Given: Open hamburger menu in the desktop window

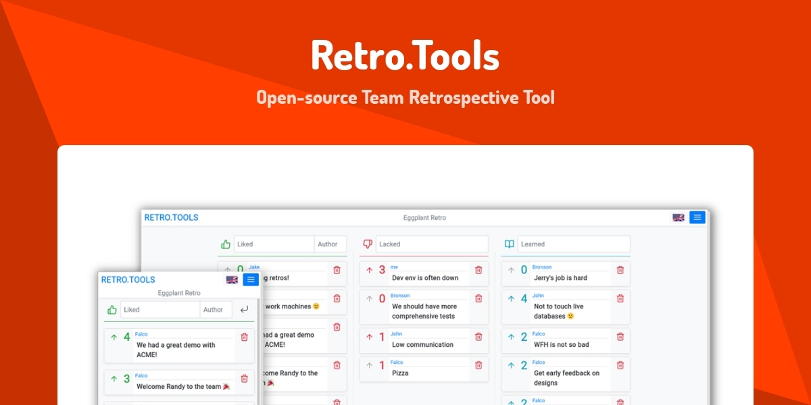Looking at the screenshot, I should [x=697, y=217].
